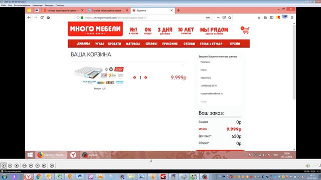
Task: Go forward with the browser forward arrow
Action: 36,17
